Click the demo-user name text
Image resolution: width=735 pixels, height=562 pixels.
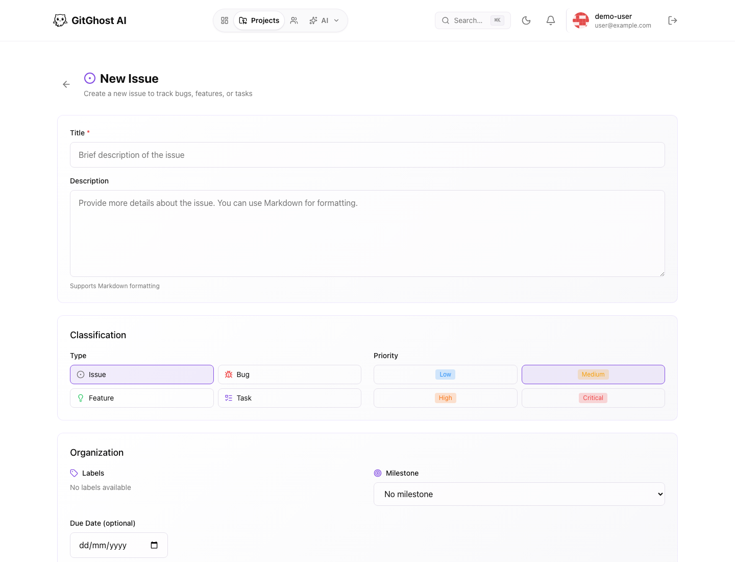[x=613, y=16]
